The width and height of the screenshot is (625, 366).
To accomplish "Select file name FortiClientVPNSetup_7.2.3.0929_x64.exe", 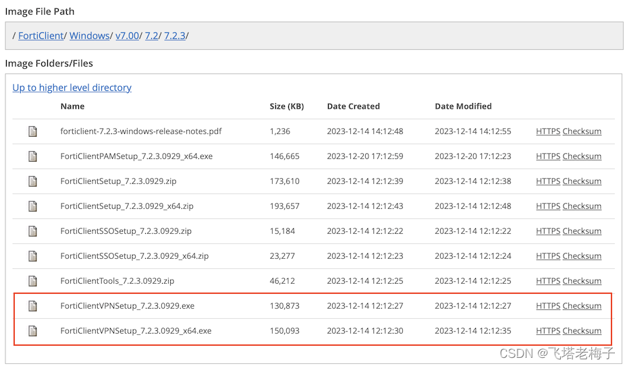I will (136, 331).
